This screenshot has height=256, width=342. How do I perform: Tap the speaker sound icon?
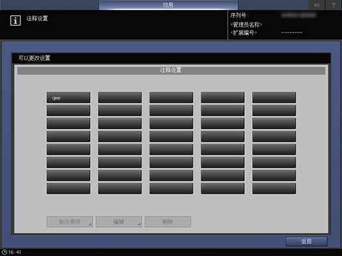click(317, 5)
